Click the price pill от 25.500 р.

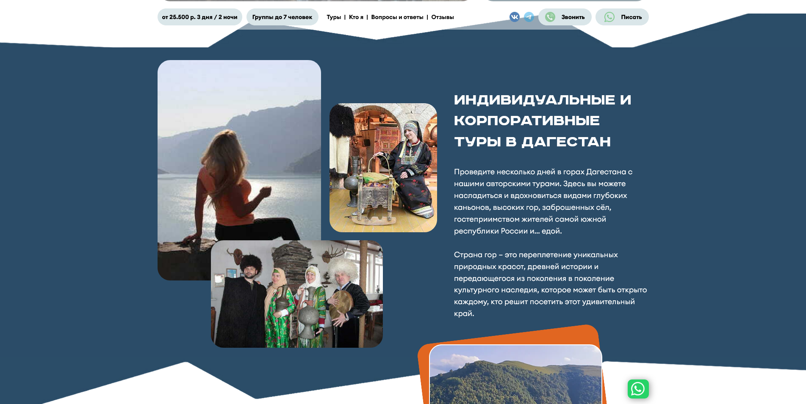pos(199,17)
